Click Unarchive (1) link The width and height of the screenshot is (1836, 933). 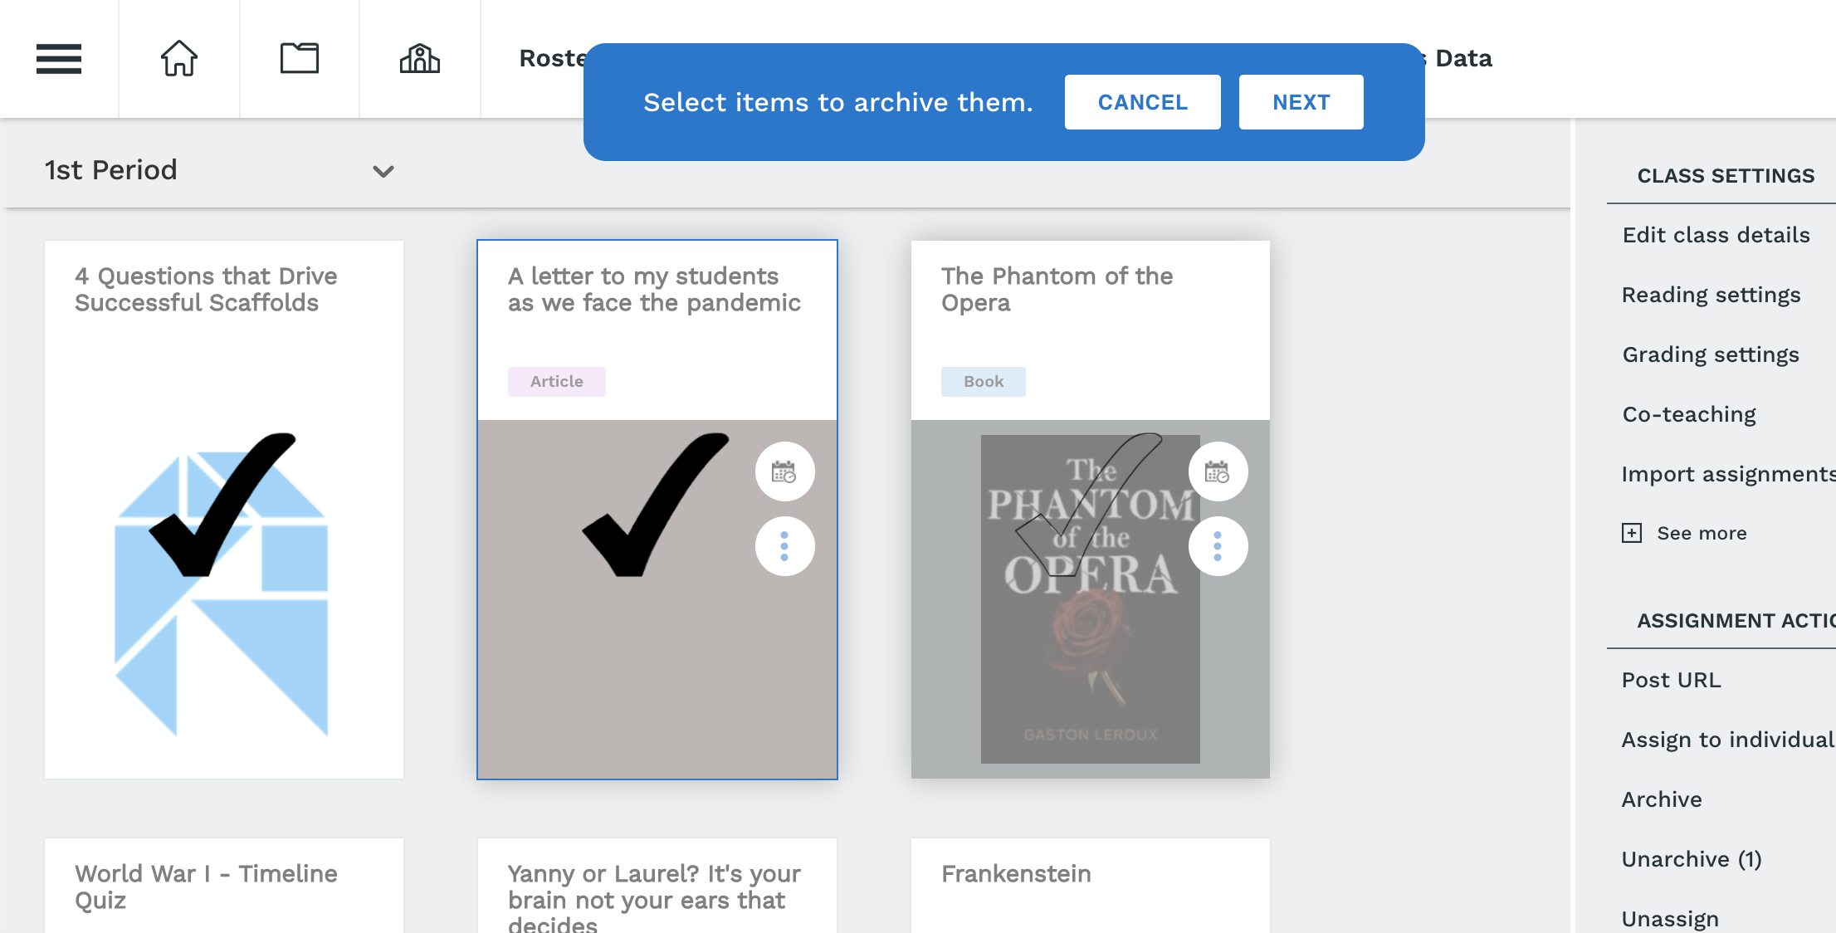[1692, 859]
